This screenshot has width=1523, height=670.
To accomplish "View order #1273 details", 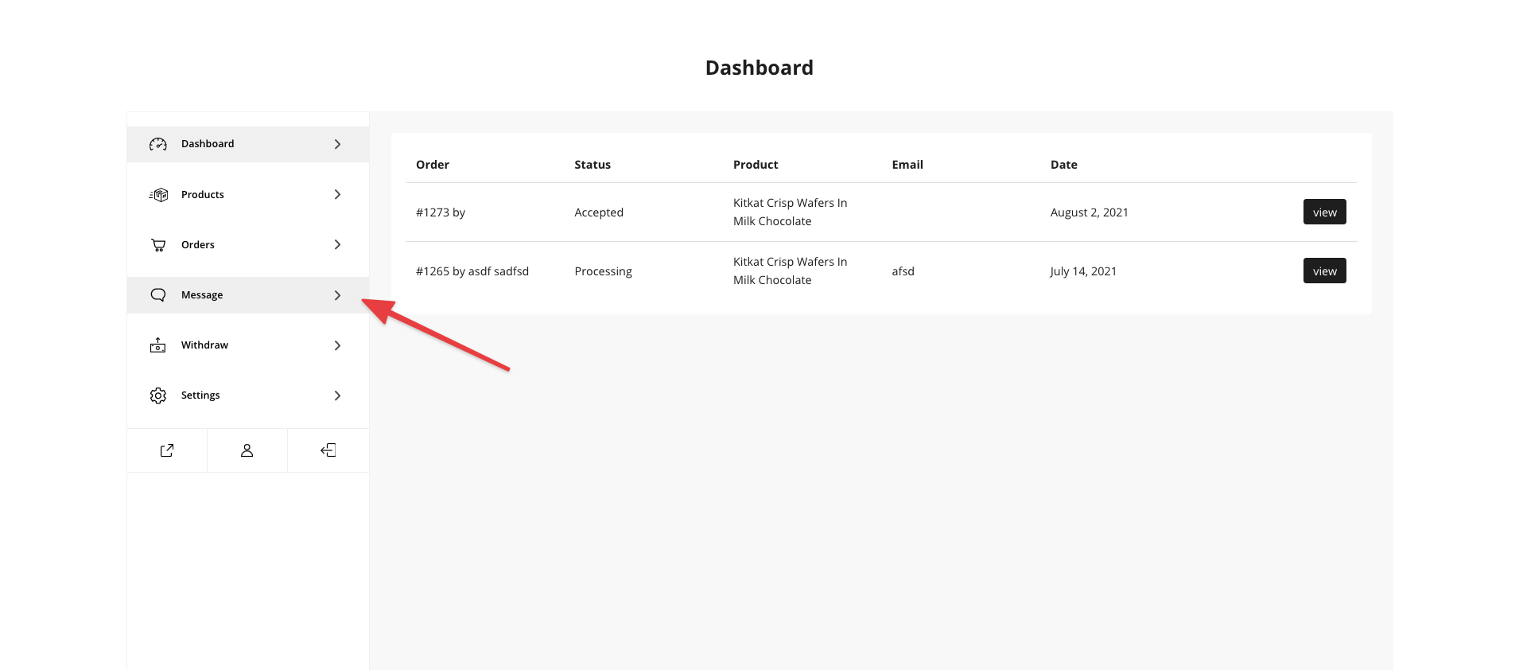I will [1324, 212].
